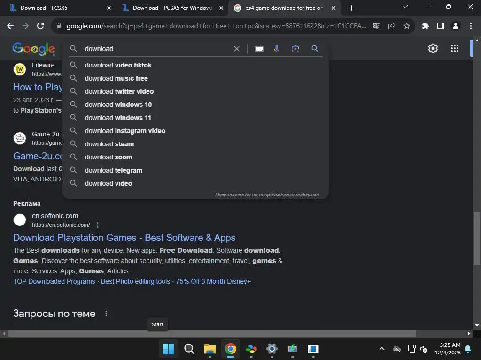Click the address bar URL
Viewport: 481px width, 360px height.
[216, 26]
